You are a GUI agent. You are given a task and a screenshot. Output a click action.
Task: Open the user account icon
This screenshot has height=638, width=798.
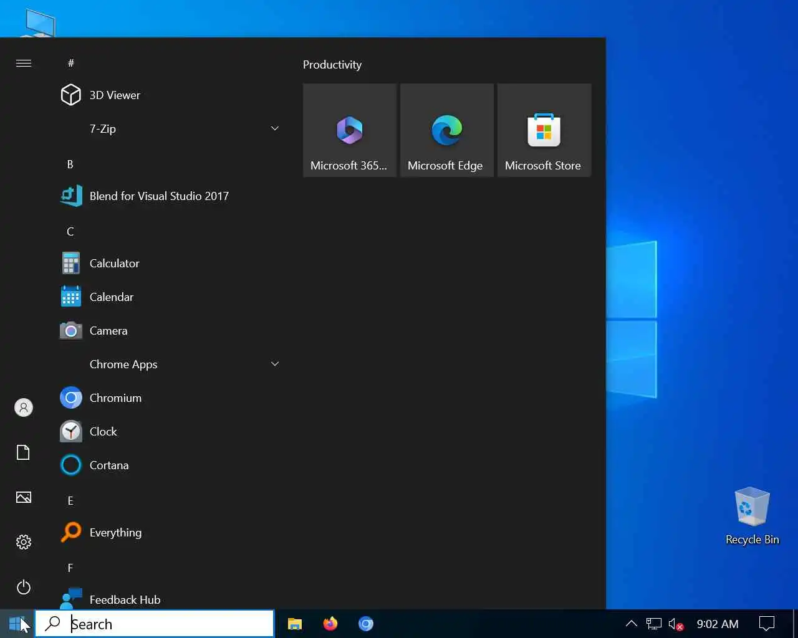tap(24, 407)
